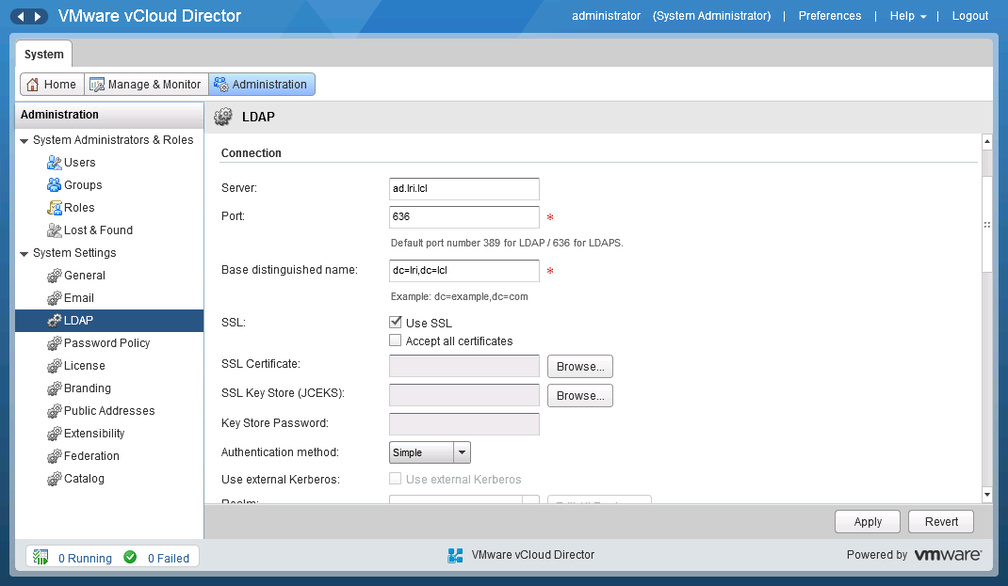1008x586 pixels.
Task: Click the Federation gear icon
Action: tap(54, 456)
